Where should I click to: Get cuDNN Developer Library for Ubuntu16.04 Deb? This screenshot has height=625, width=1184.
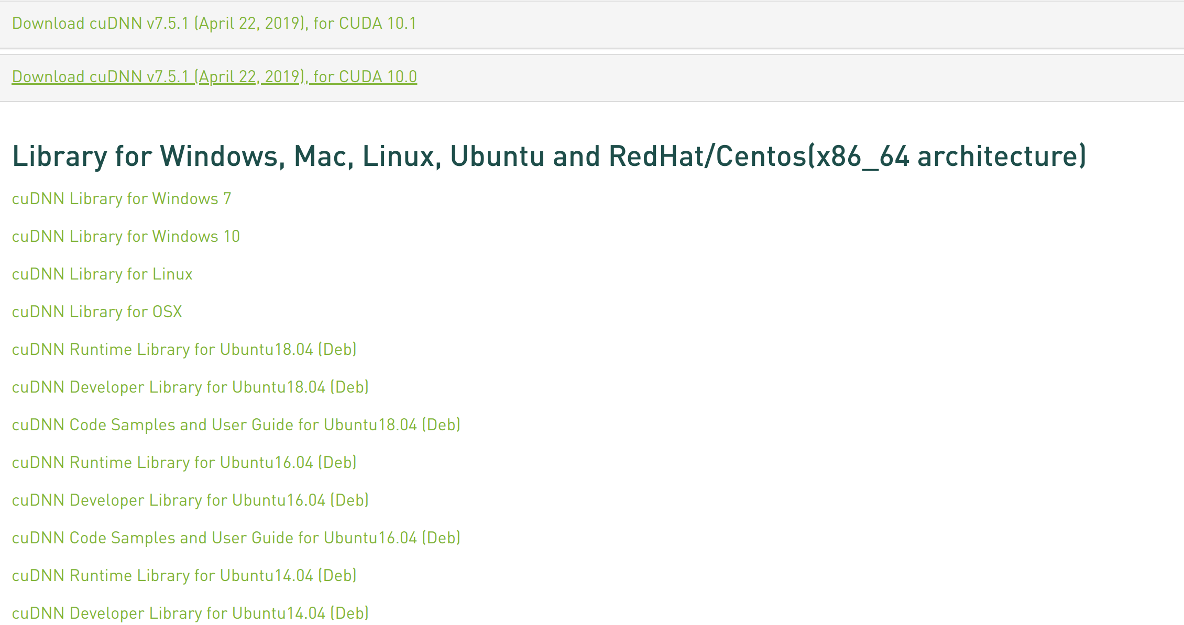190,500
